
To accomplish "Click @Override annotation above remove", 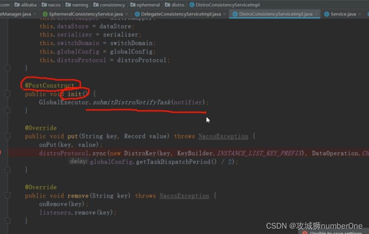I will (x=41, y=187).
